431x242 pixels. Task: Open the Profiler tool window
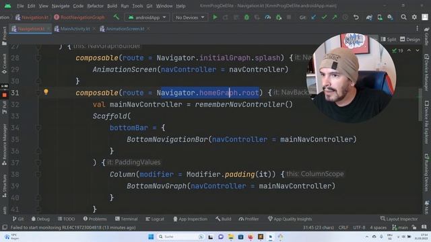pyautogui.click(x=248, y=218)
